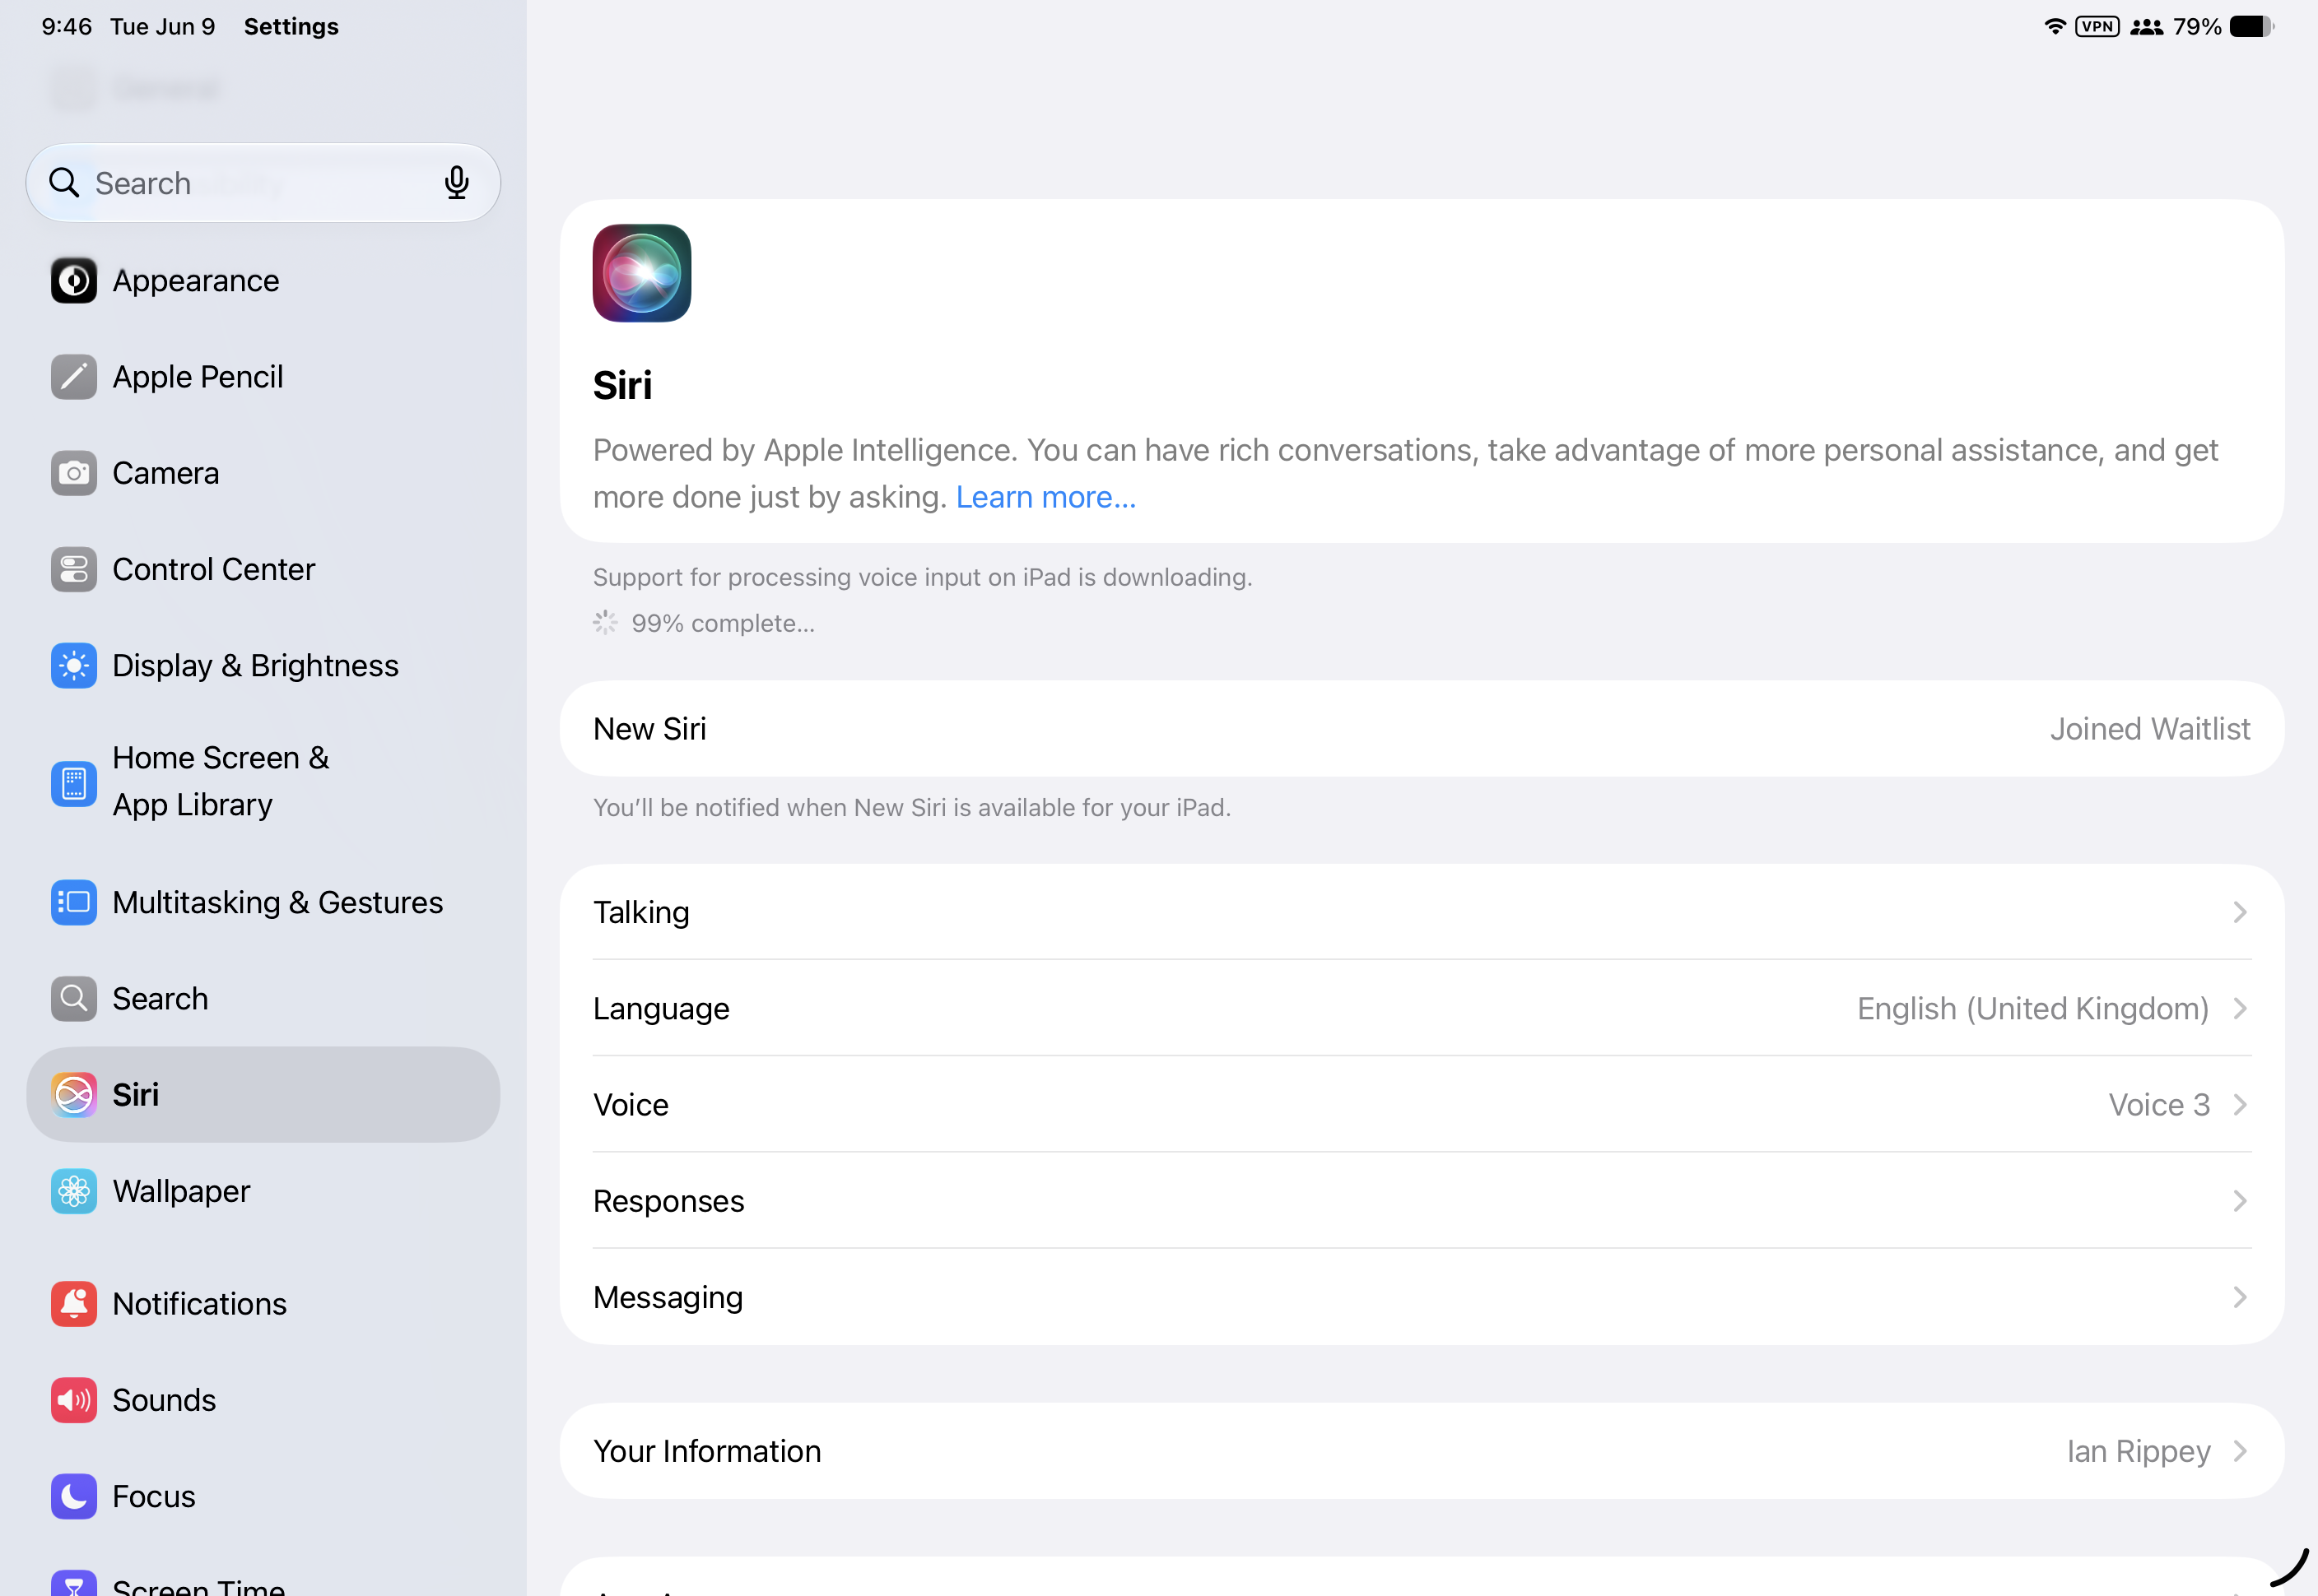The image size is (2318, 1596).
Task: Open the Learn more… link
Action: [x=1045, y=497]
